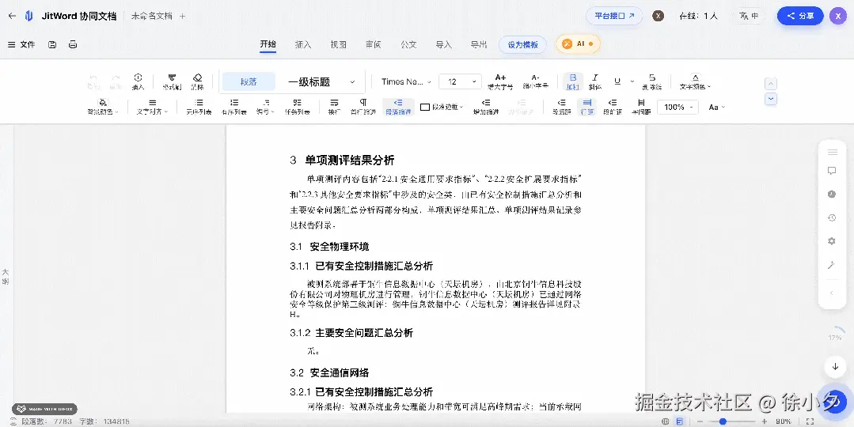The height and width of the screenshot is (427, 854).
Task: Toggle 首行缩进 first-line indent
Action: [x=363, y=107]
